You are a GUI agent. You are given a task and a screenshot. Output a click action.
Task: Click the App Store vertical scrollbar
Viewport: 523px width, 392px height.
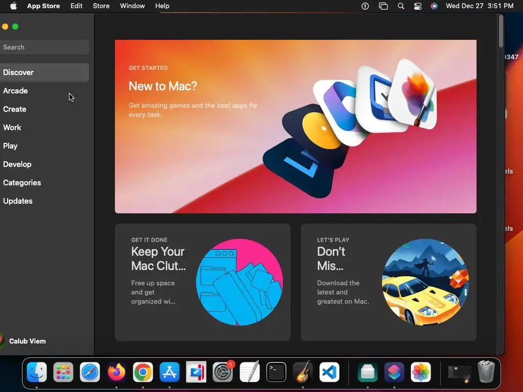(501, 31)
